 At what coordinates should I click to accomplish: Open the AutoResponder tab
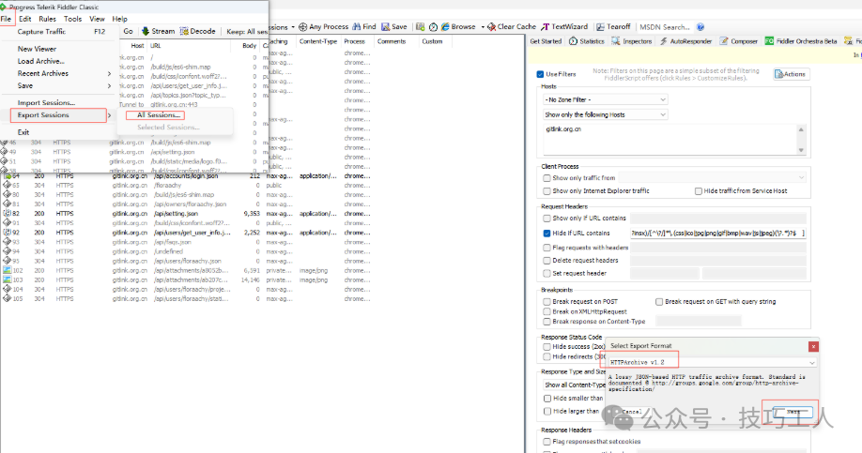coord(685,41)
